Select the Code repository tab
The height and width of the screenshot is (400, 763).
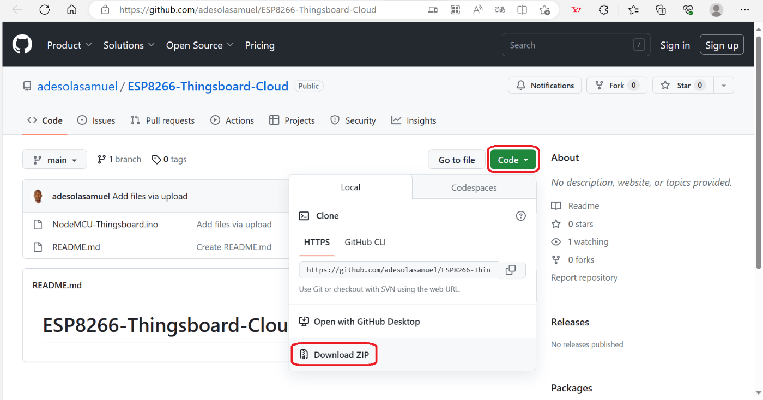(45, 120)
